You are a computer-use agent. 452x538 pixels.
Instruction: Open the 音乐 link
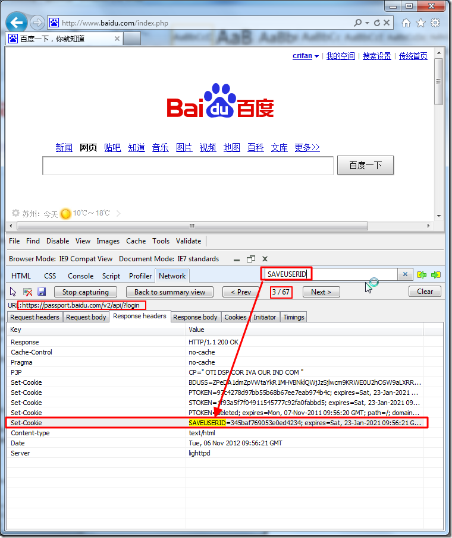click(160, 147)
